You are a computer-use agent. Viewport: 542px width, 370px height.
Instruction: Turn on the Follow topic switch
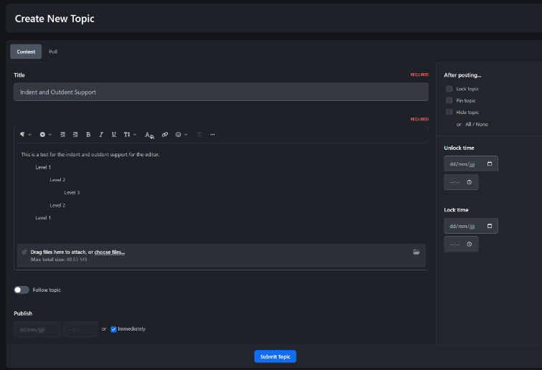point(22,290)
